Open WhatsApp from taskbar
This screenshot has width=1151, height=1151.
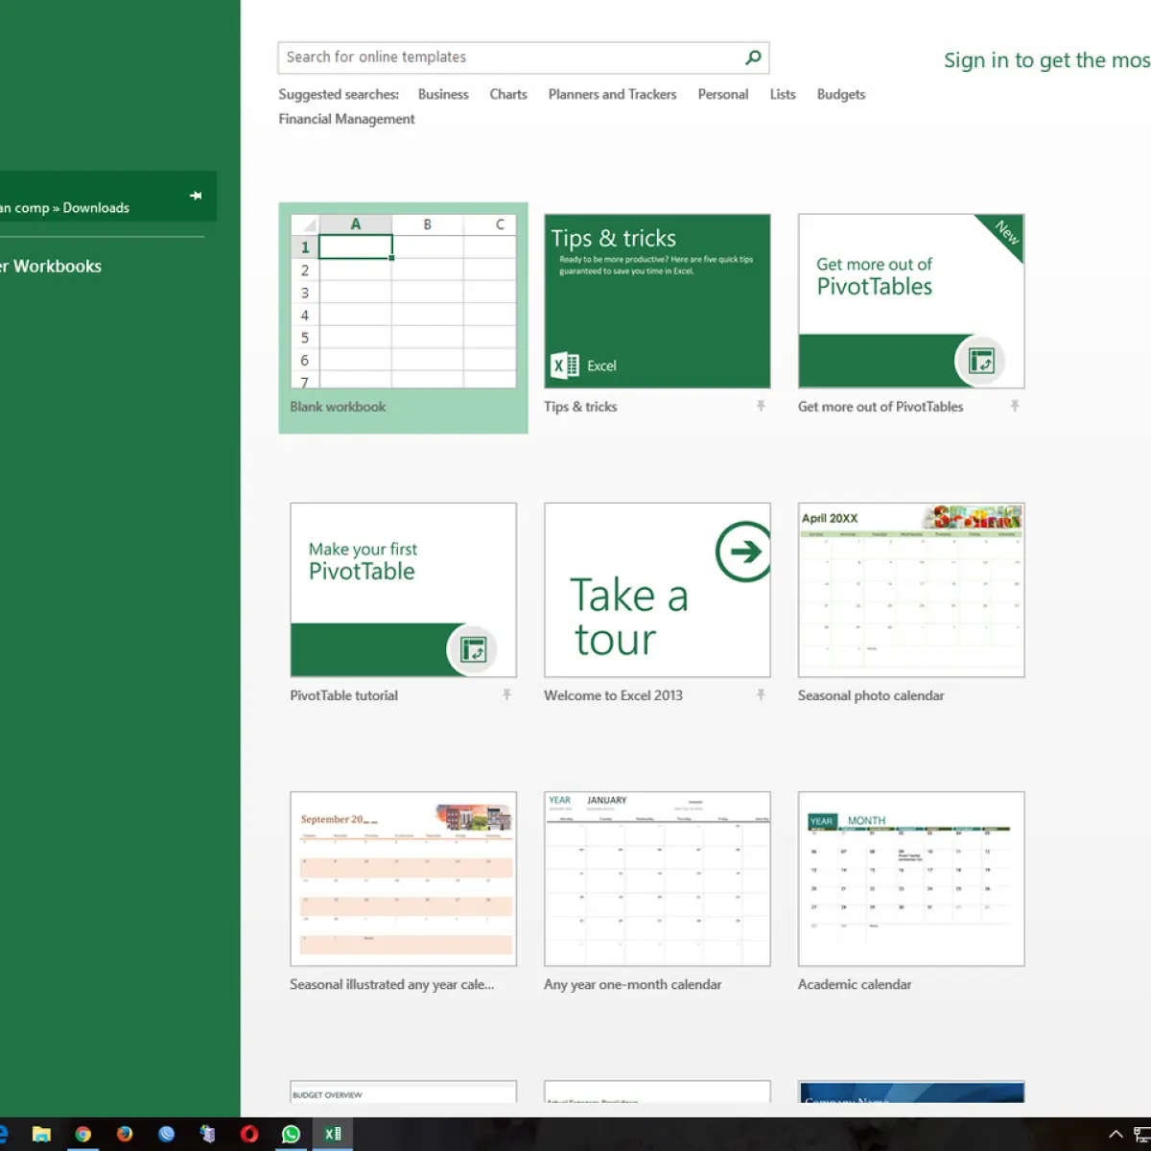tap(291, 1134)
